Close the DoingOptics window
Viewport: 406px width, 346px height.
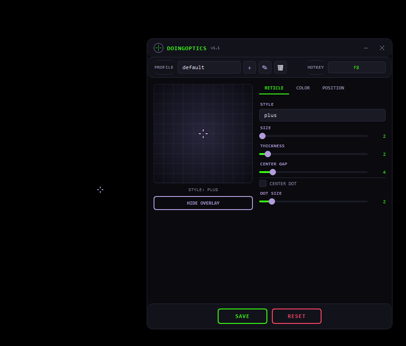pos(382,48)
